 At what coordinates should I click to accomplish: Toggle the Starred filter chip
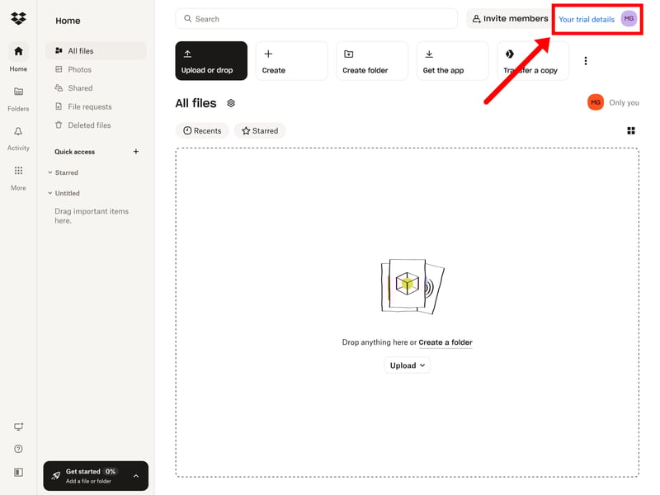click(259, 130)
